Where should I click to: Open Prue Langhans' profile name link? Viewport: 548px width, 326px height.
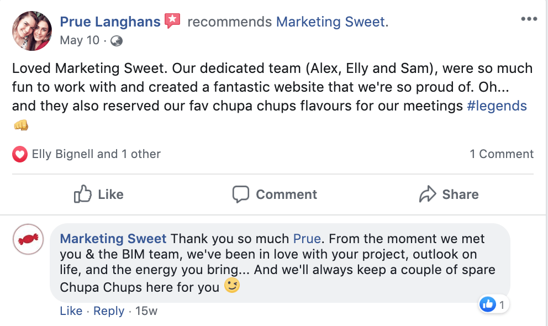pos(110,22)
